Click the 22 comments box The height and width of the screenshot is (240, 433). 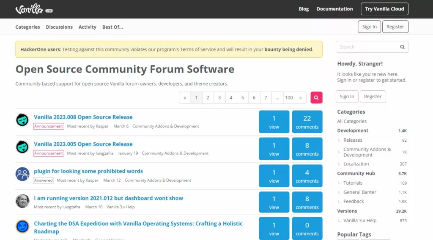click(x=307, y=122)
